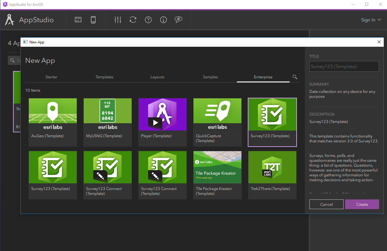
Task: Click the New App search magnifier icon
Action: pyautogui.click(x=295, y=77)
